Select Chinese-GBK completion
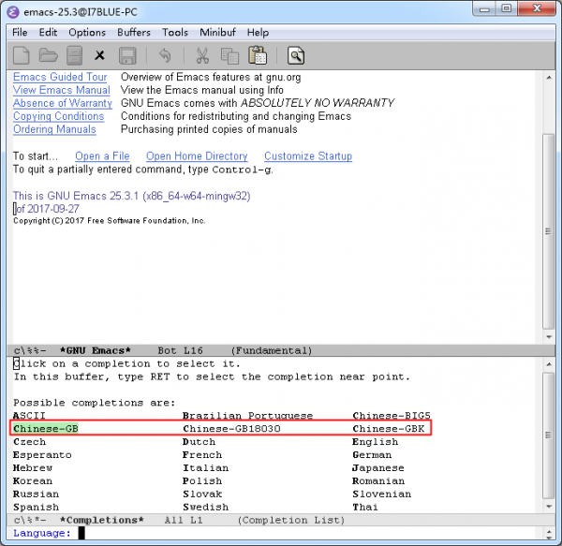Image resolution: width=562 pixels, height=546 pixels. coord(389,429)
